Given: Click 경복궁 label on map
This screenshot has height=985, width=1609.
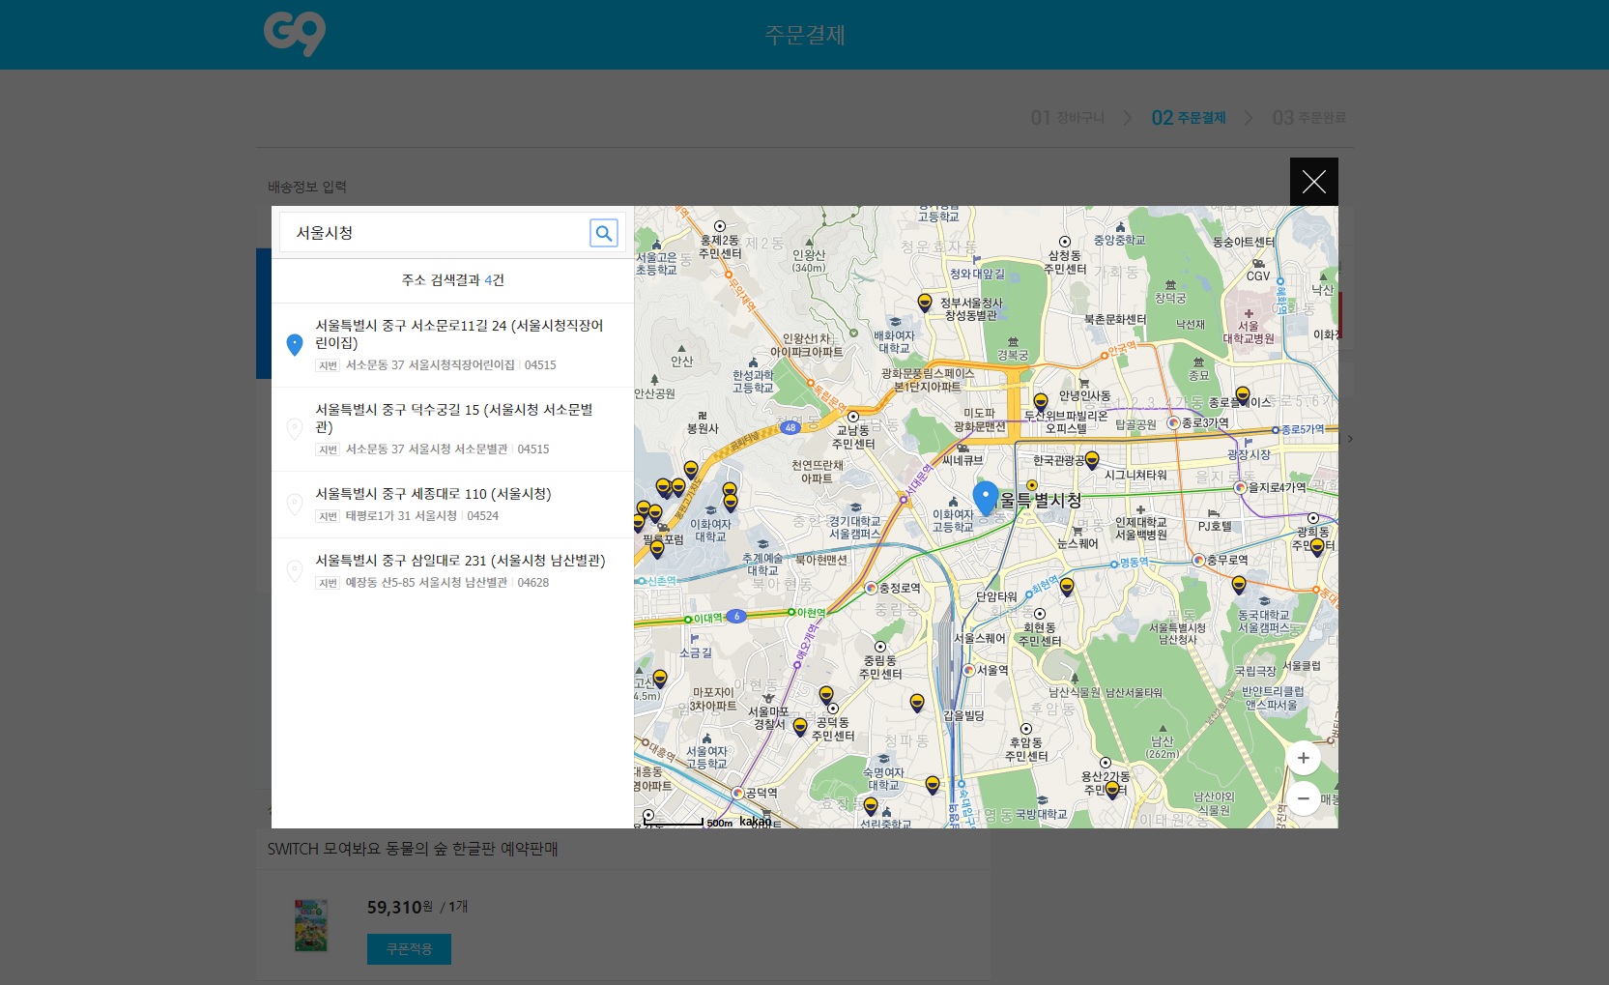Looking at the screenshot, I should (x=1013, y=355).
